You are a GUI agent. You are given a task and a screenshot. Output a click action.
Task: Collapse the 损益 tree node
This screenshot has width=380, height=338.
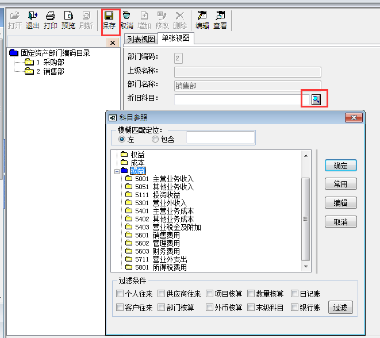pyautogui.click(x=117, y=171)
